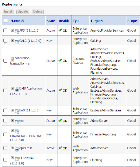Expand the opss-rest deployment node

[x=12, y=148]
